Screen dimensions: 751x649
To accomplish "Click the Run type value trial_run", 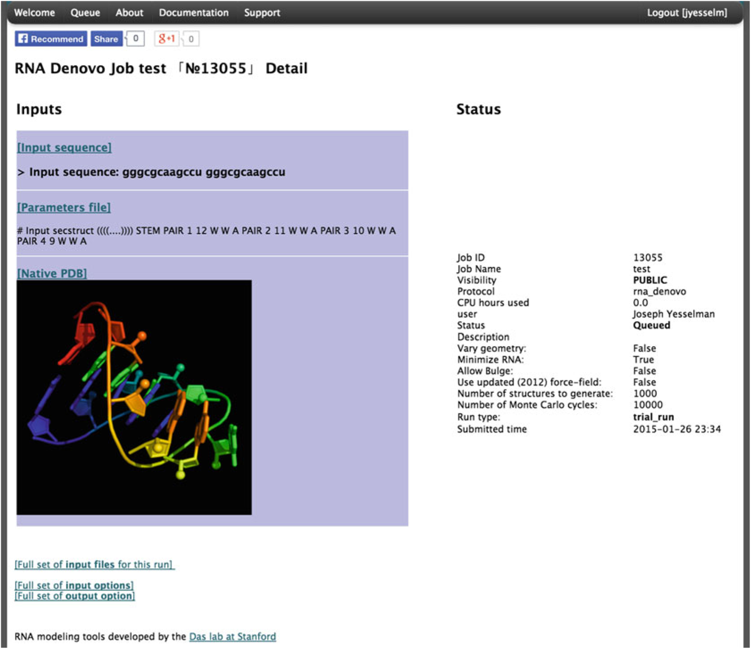I will tap(654, 417).
